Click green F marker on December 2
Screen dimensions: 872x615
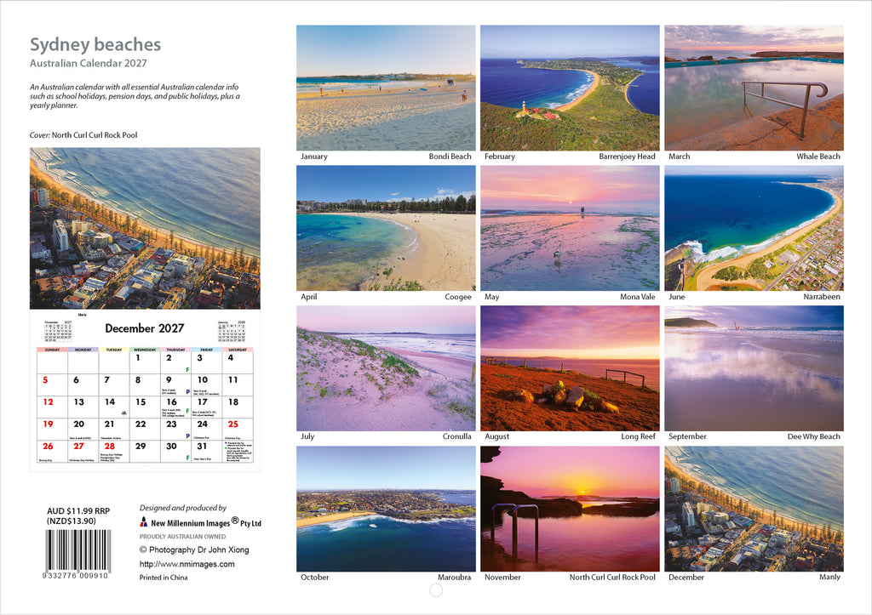187,369
